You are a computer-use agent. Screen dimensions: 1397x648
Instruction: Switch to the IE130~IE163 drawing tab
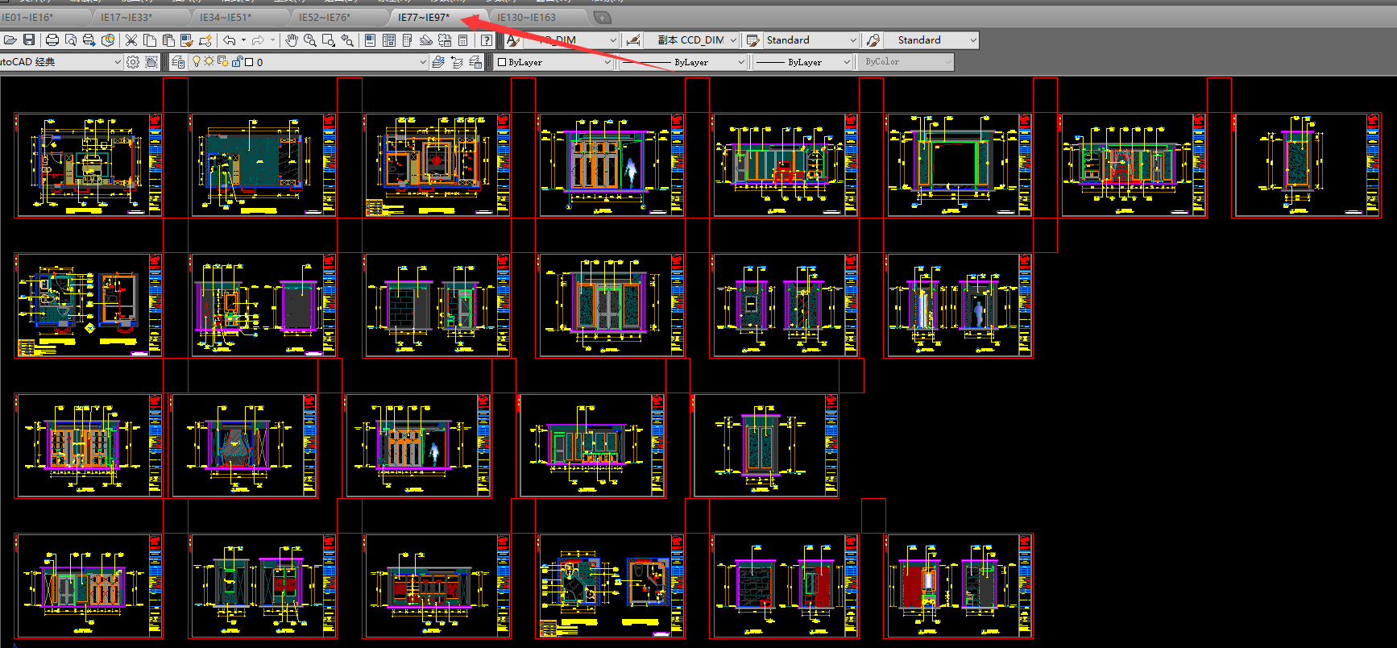click(526, 17)
